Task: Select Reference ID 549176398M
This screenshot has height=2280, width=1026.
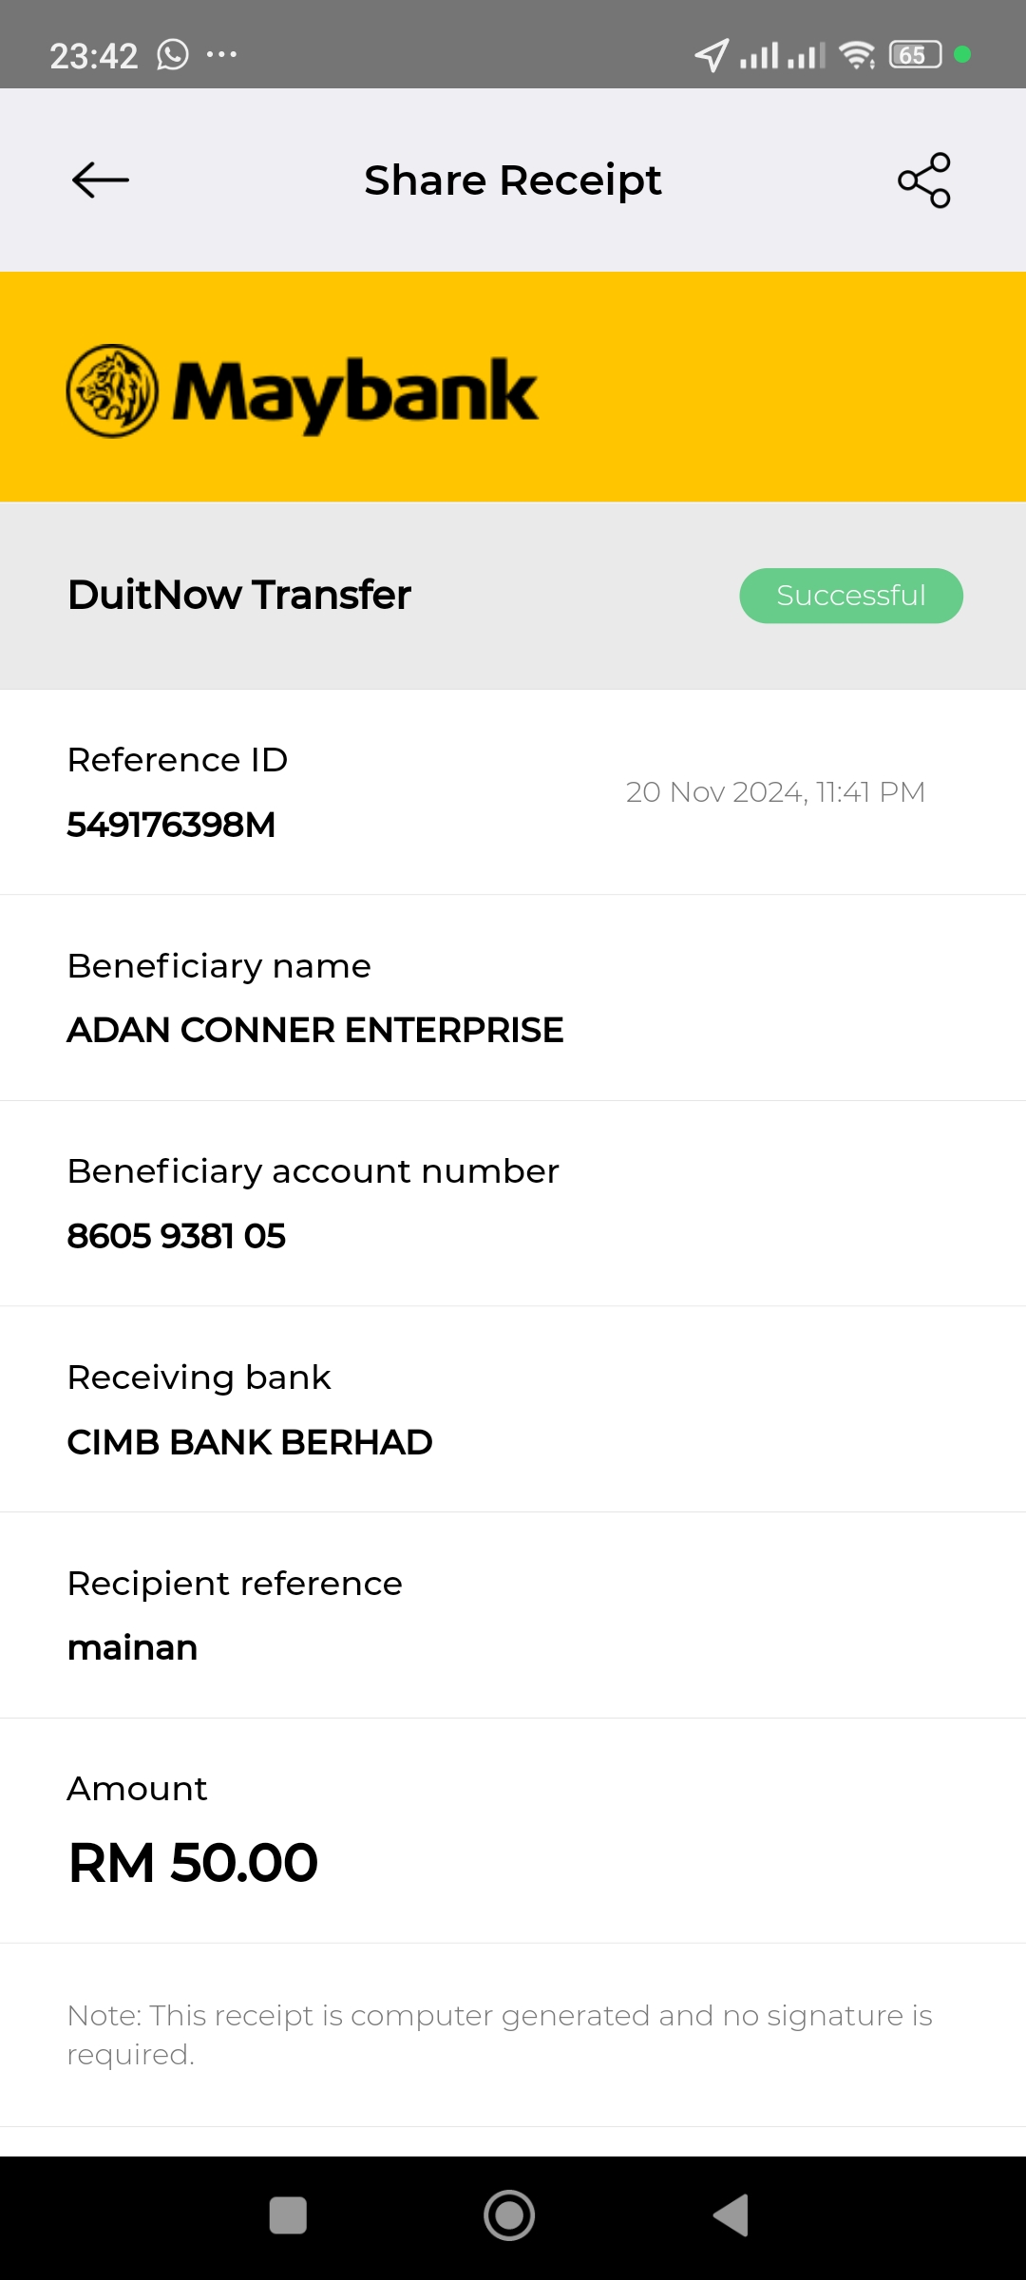Action: click(171, 825)
